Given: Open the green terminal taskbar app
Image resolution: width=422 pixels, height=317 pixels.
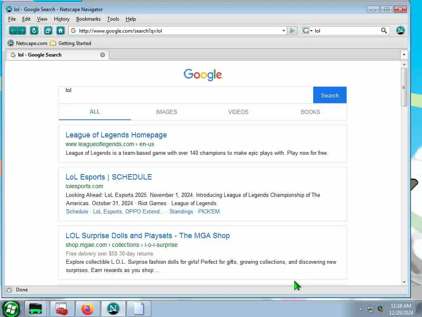Looking at the screenshot, I should tap(35, 309).
